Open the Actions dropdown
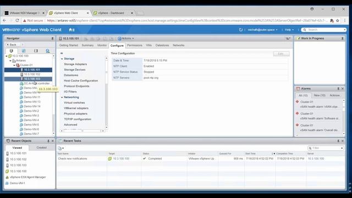 [126, 38]
